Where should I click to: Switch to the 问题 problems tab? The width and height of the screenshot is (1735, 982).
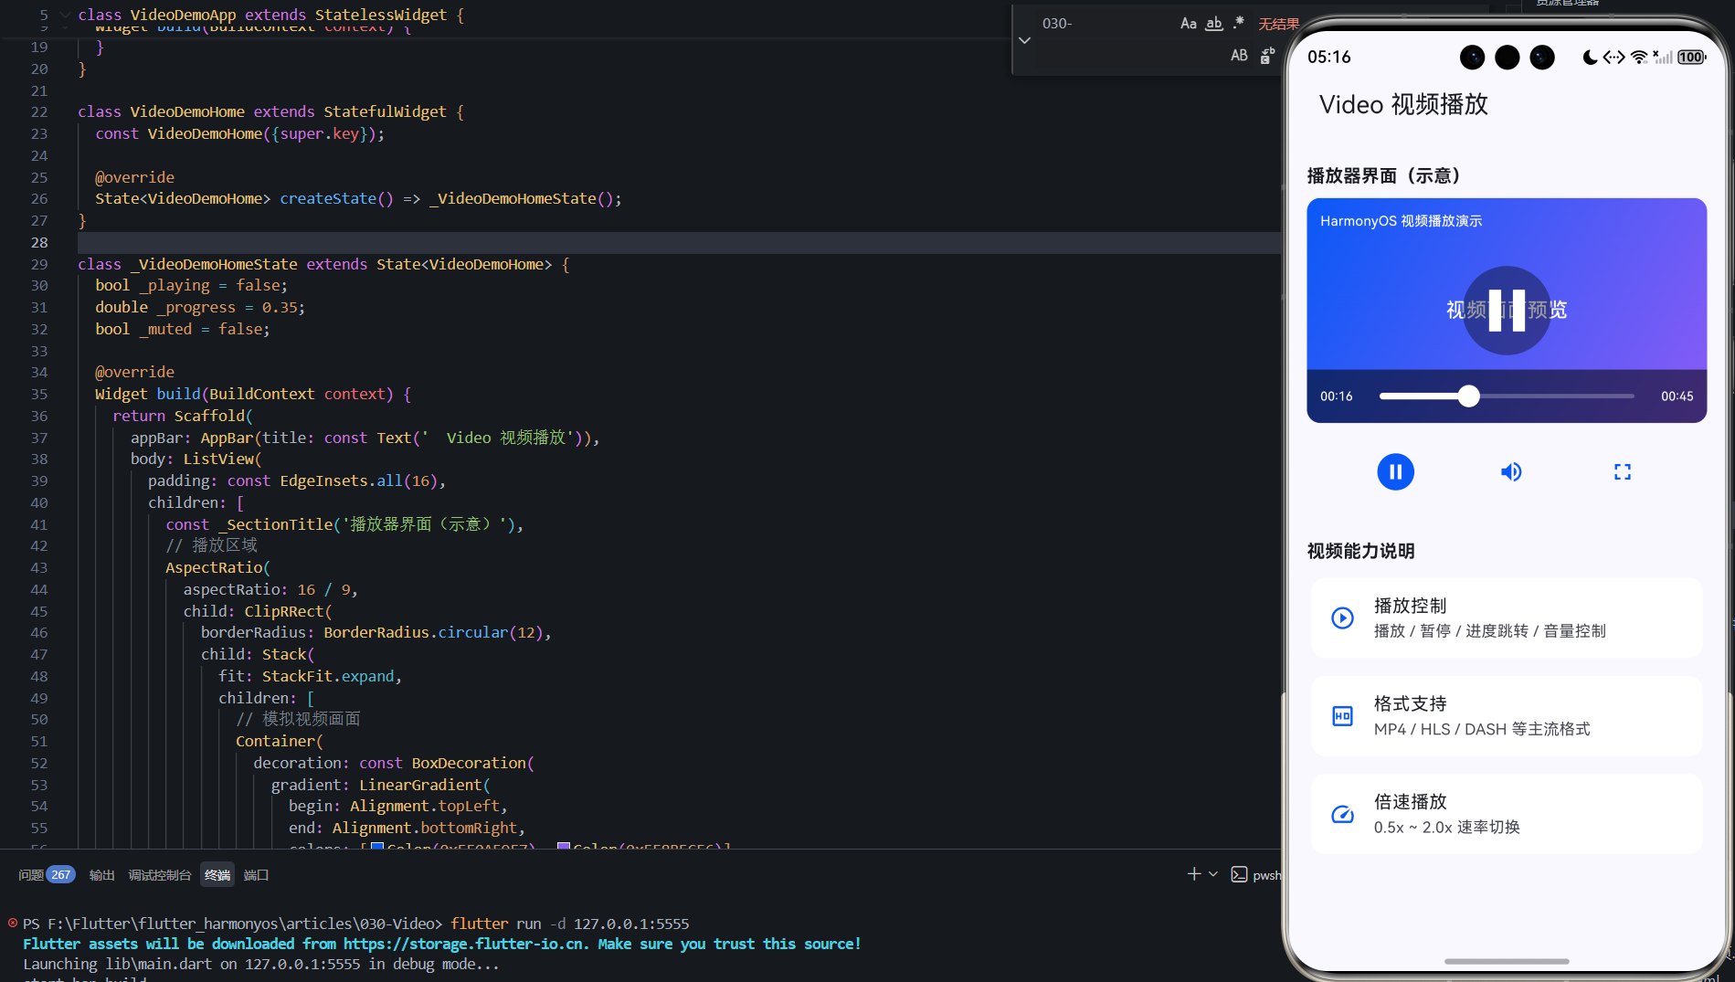coord(31,875)
